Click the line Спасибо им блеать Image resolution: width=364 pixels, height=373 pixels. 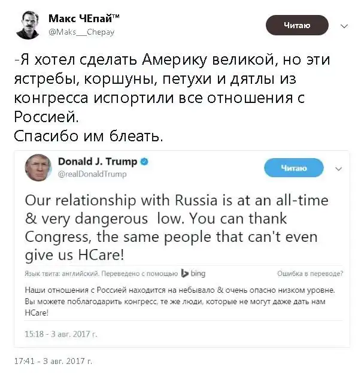(x=87, y=136)
